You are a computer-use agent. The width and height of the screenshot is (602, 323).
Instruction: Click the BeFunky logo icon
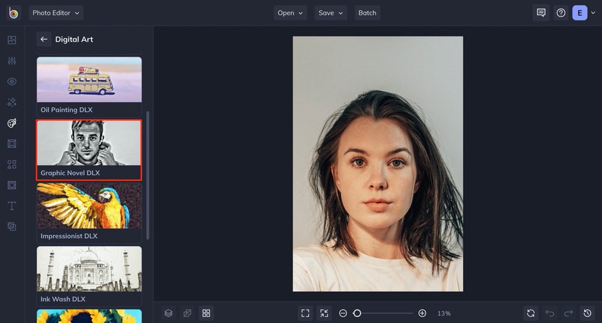point(13,13)
